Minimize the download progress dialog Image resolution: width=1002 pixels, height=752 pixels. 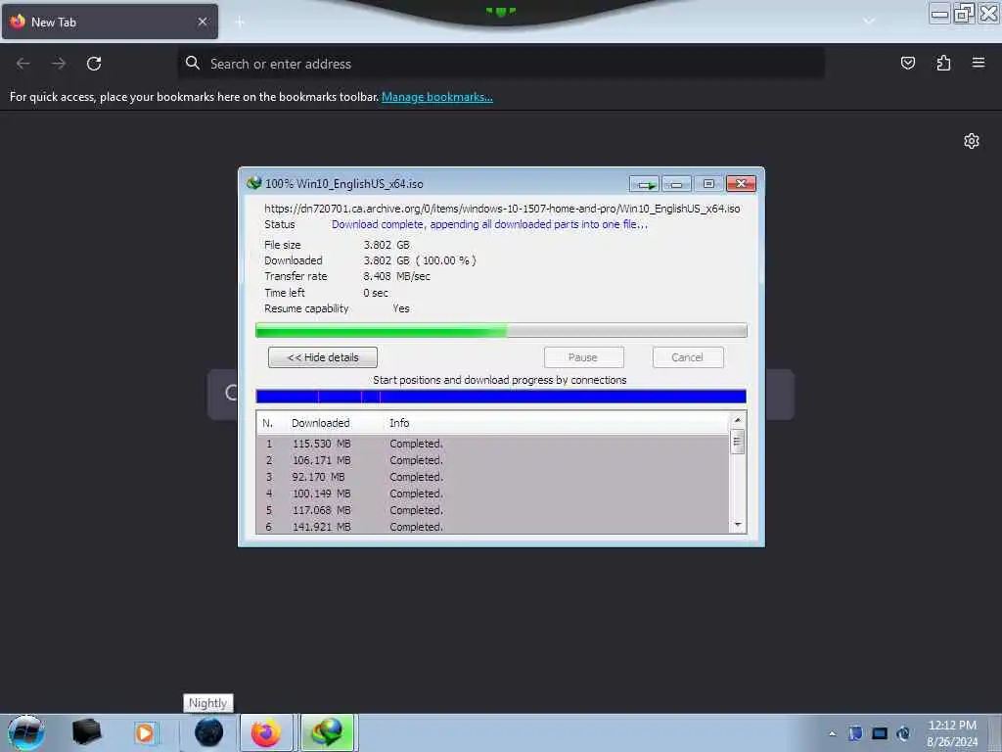click(677, 184)
